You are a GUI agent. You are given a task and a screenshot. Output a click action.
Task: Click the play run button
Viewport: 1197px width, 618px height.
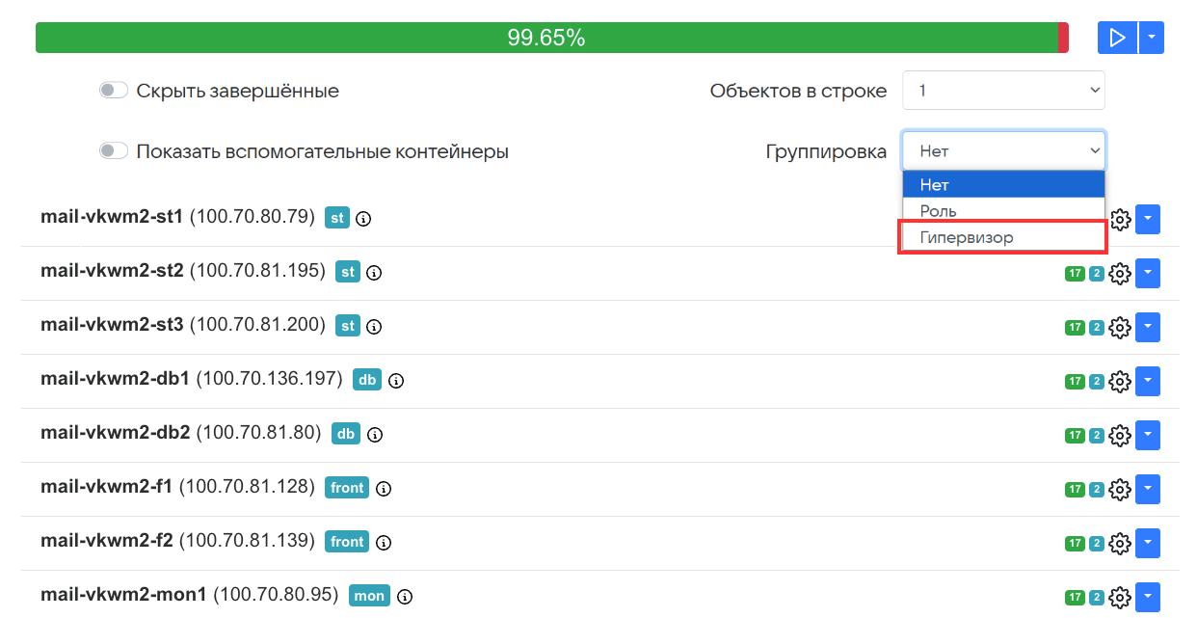[1117, 38]
